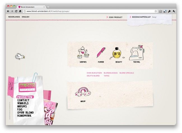Select Over Blond in the bag menu
The image size is (182, 133).
tap(25, 113)
